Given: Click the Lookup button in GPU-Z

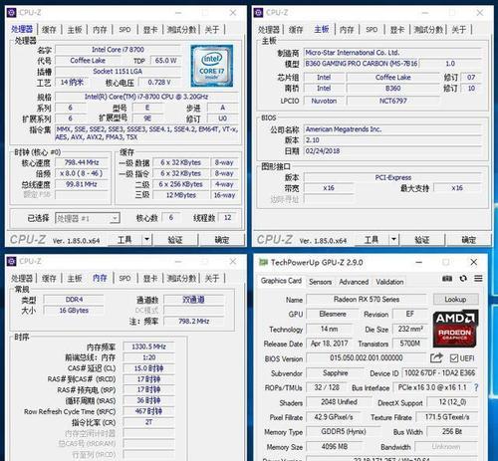Looking at the screenshot, I should 455,299.
